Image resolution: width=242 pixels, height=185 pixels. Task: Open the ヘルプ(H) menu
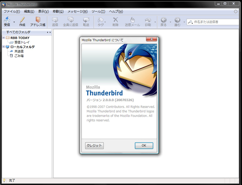pyautogui.click(x=116, y=12)
